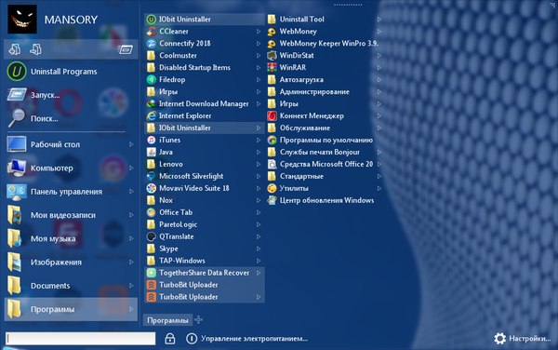Expand the Nox folder arrow
The image size is (558, 350).
pyautogui.click(x=259, y=200)
